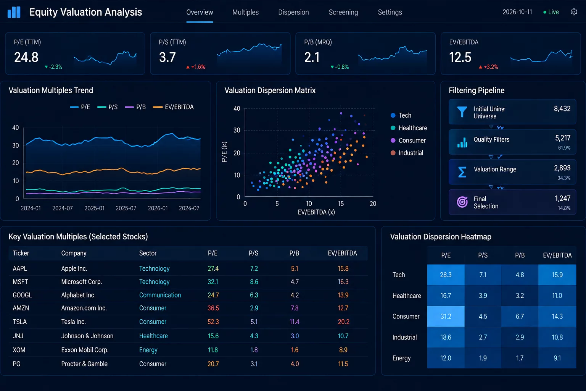Click Microsoft Corp. company name
Image resolution: width=586 pixels, height=391 pixels.
point(82,282)
